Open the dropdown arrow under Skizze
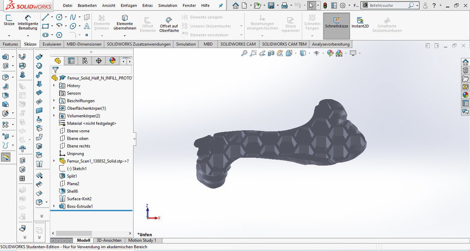 [x=9, y=35]
